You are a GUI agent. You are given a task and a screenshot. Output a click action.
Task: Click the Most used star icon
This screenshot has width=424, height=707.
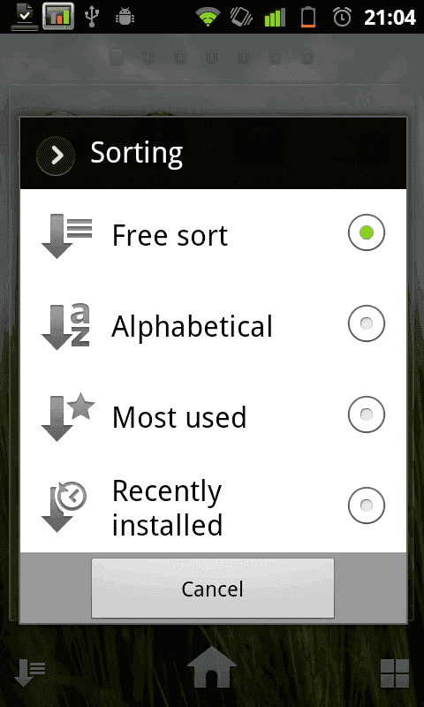point(68,417)
